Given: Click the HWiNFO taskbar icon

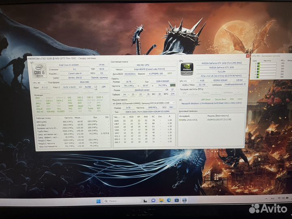Looking at the screenshot, I should pyautogui.click(x=185, y=200).
